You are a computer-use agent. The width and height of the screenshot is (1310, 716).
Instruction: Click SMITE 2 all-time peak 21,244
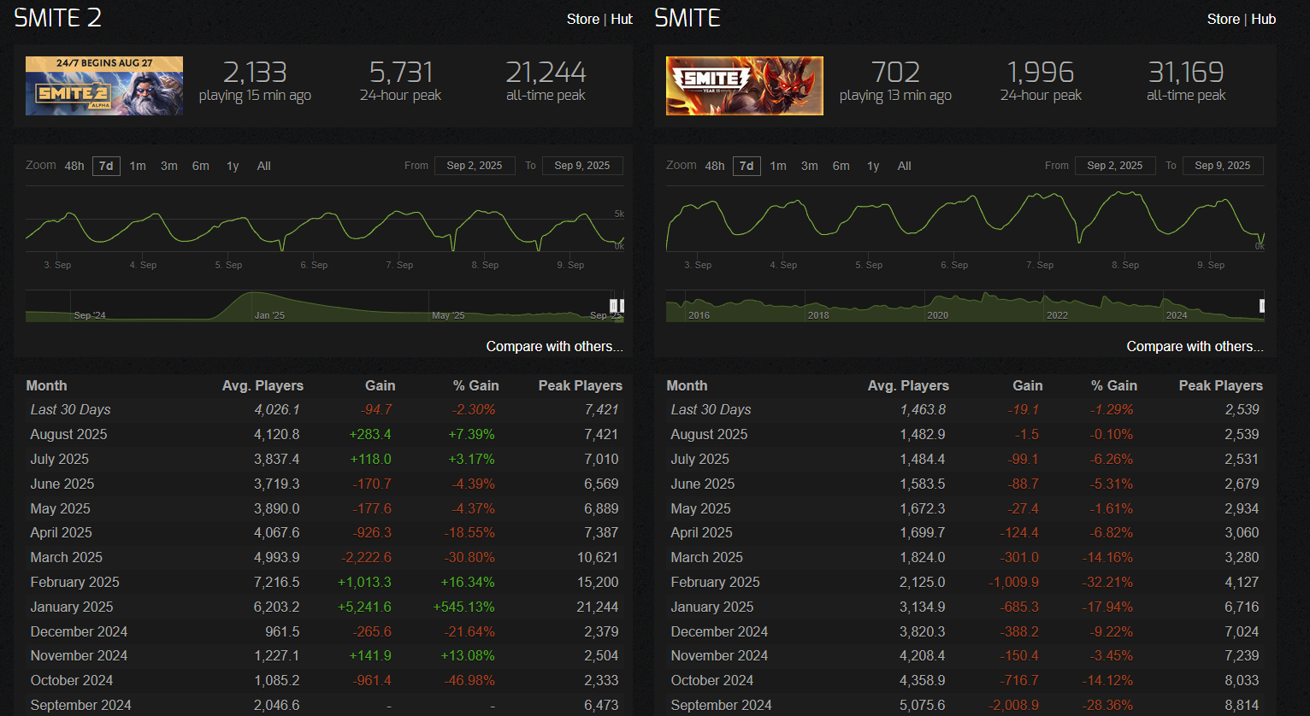[x=546, y=72]
